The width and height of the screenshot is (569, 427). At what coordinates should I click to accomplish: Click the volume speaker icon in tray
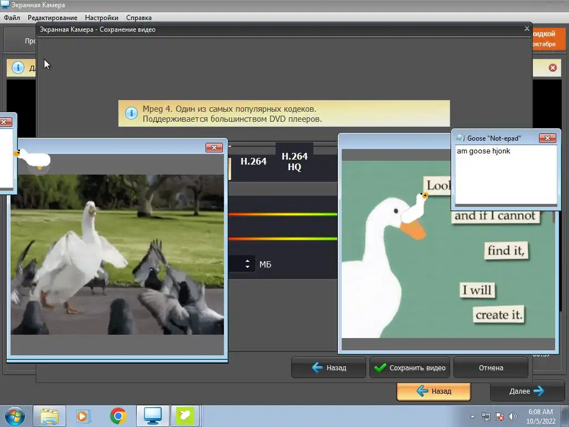pos(513,416)
